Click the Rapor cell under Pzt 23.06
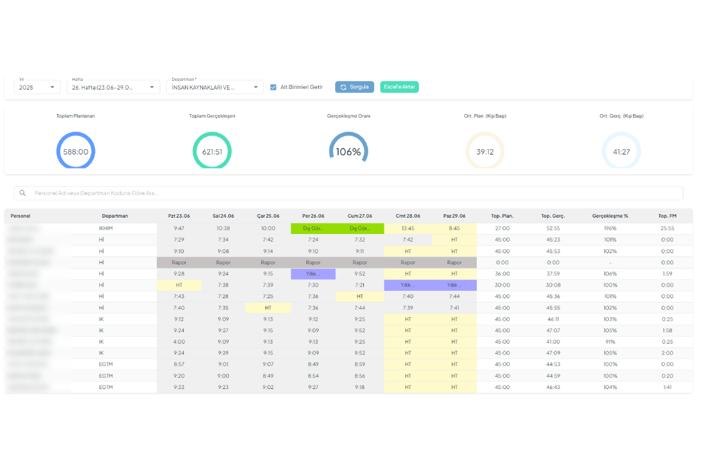This screenshot has width=702, height=468. [179, 263]
